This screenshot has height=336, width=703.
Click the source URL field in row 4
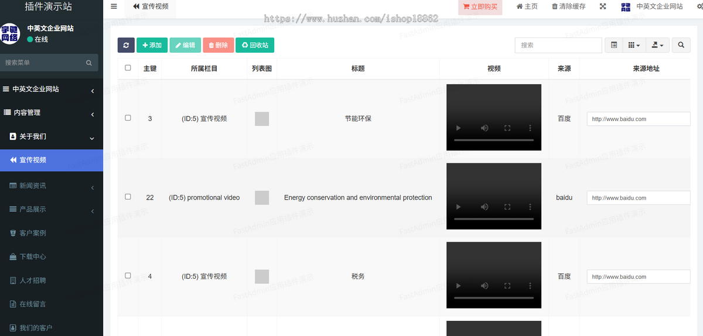639,277
